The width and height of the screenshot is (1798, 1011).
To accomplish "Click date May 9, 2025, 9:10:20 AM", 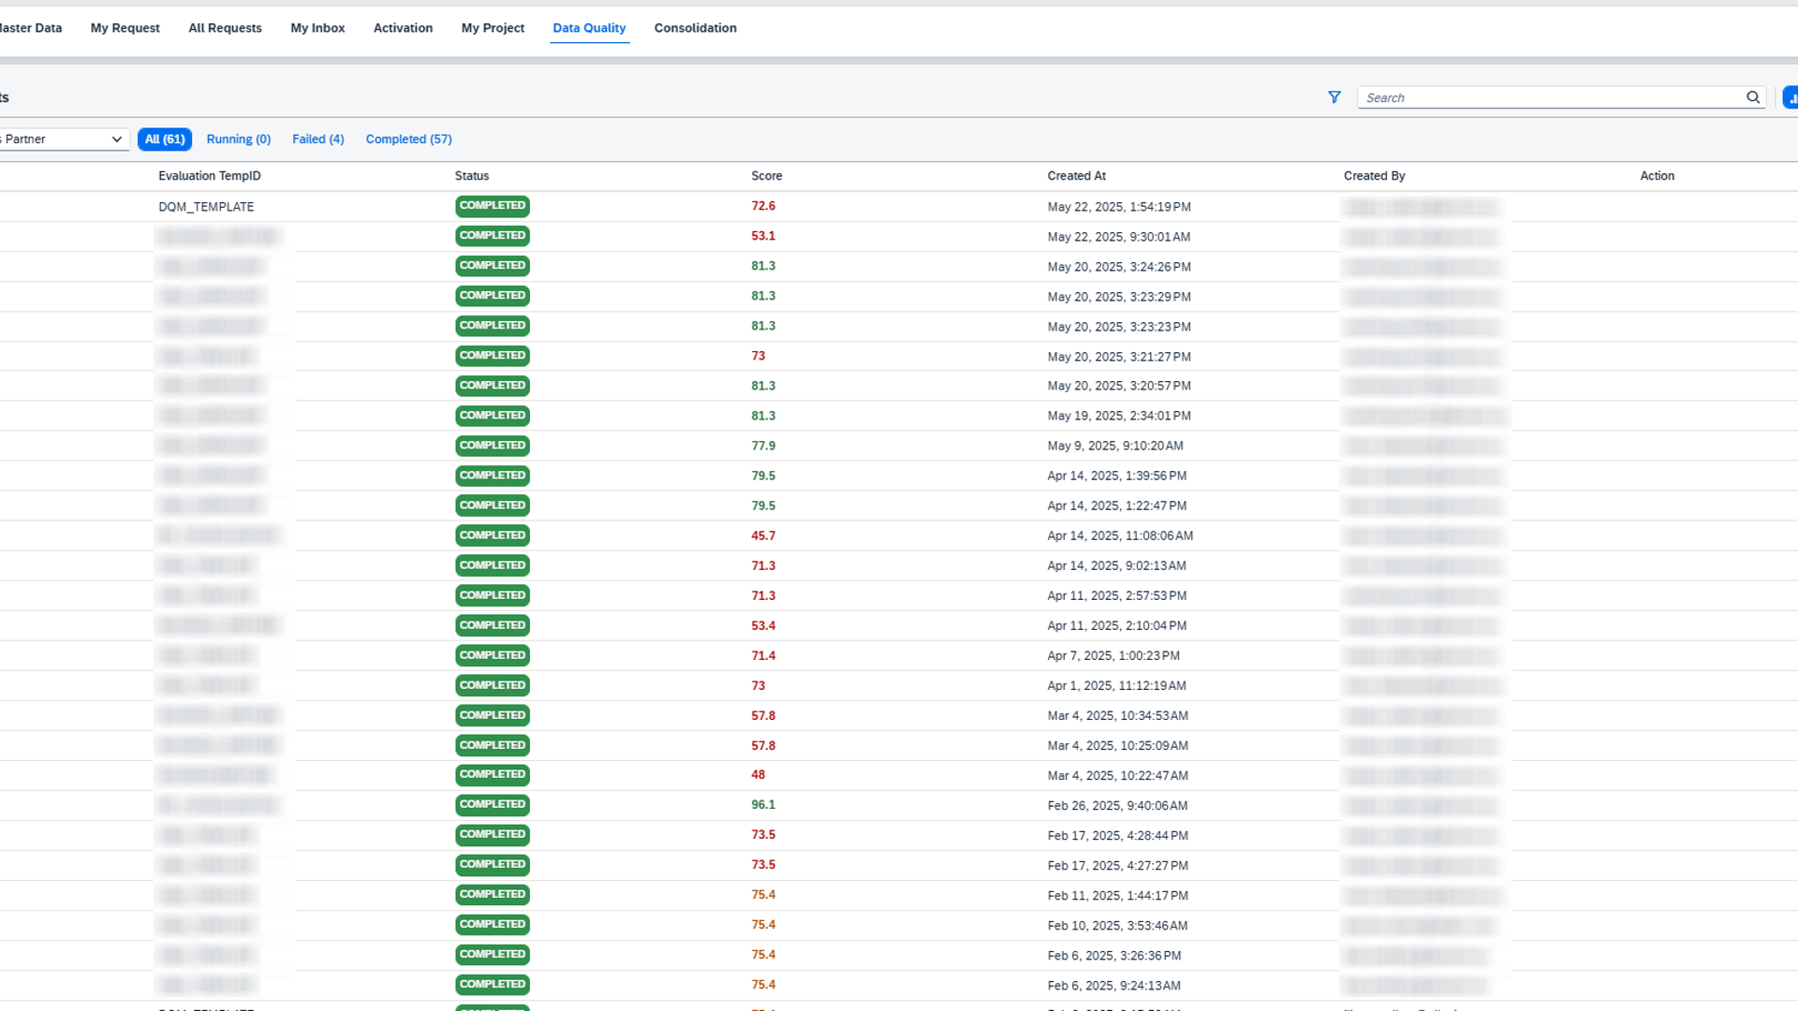I will pos(1115,446).
